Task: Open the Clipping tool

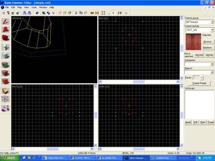Action: 5,91
